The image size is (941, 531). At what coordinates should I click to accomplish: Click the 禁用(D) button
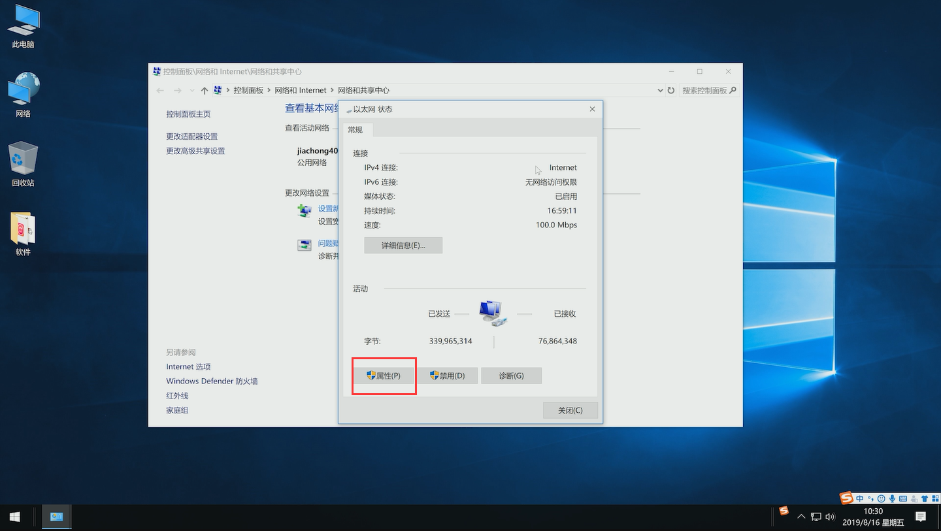coord(447,376)
